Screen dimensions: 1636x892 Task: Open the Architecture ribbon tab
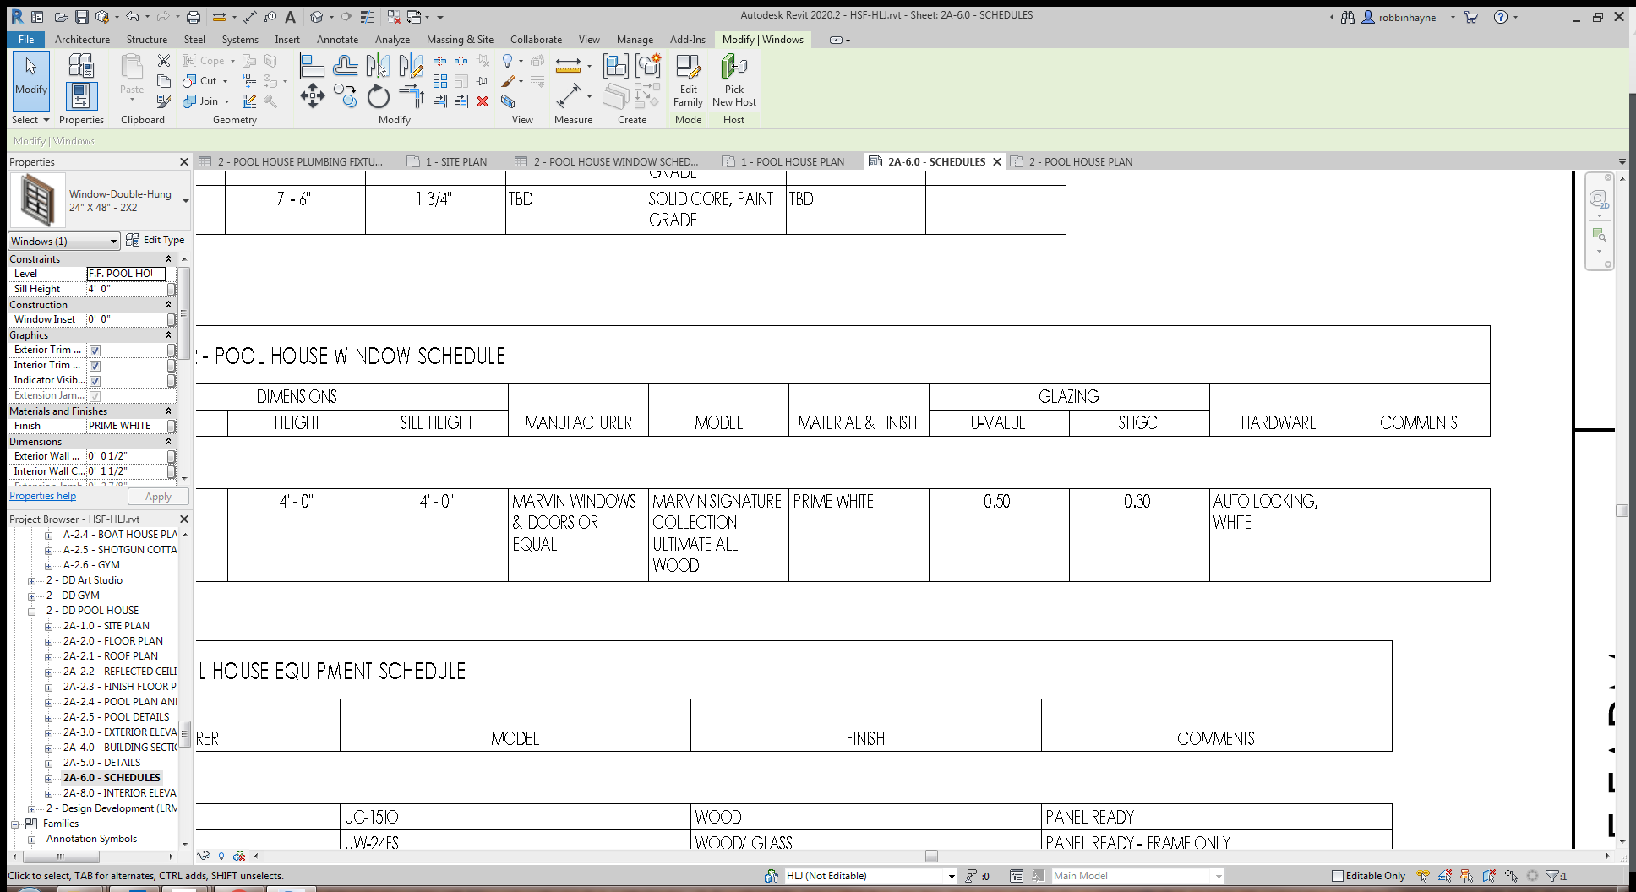point(82,40)
